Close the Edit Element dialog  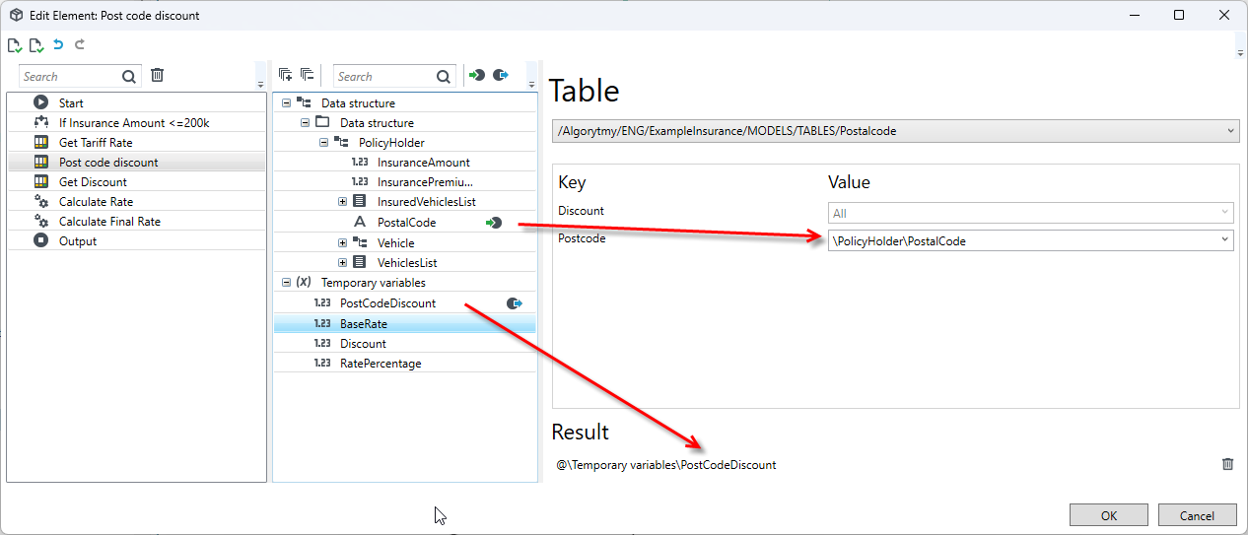coord(1224,15)
